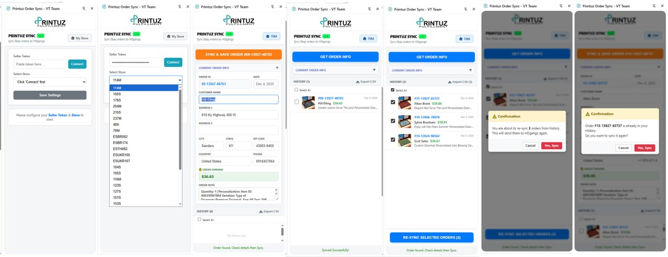
Task: Click Alton Brent's red doormat thumbnail in History (3)
Action: point(404,102)
